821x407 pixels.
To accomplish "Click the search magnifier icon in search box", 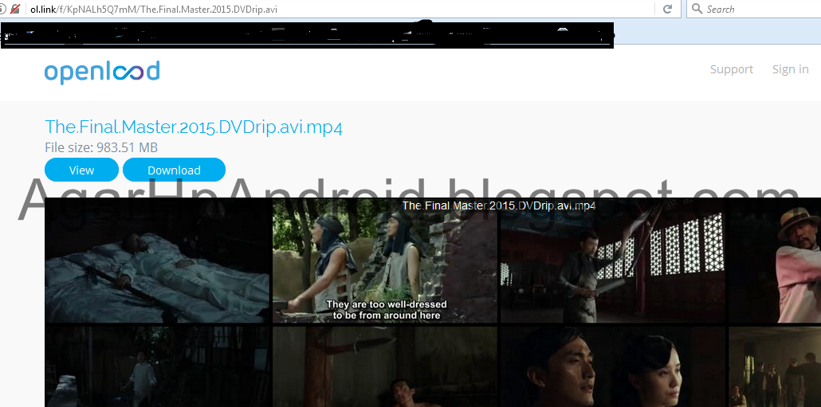I will tap(697, 9).
